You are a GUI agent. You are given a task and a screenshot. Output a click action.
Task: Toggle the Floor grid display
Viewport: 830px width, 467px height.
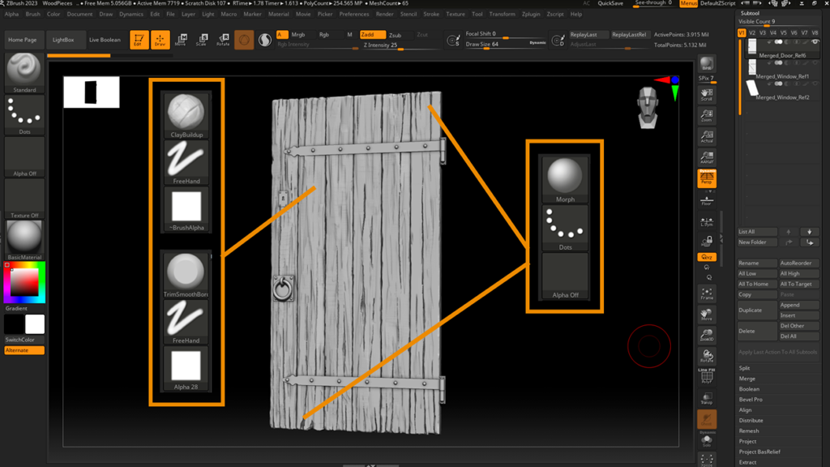(705, 199)
